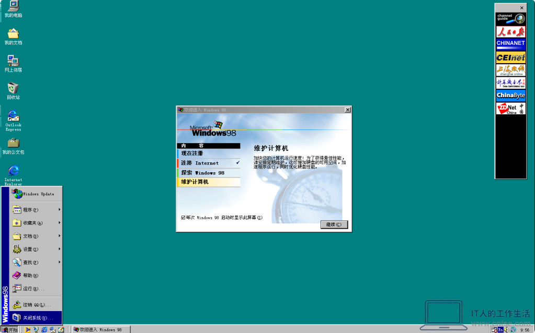
Task: Click the tray icon left of the clock
Action: coord(513,329)
